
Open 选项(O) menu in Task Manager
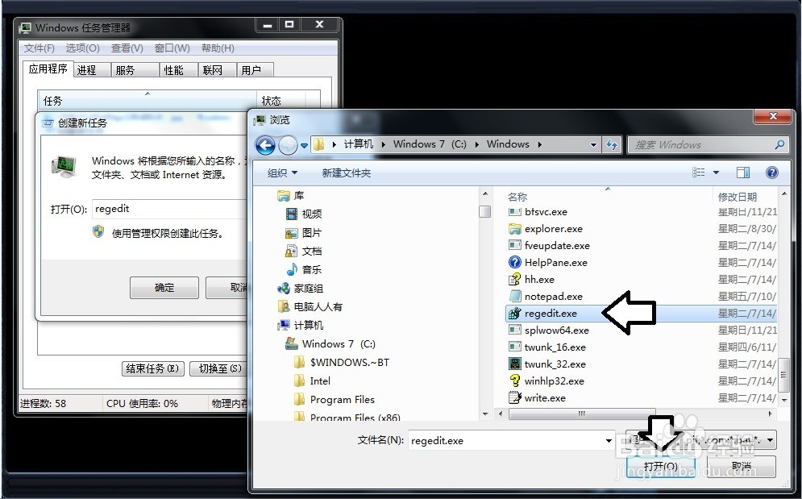82,48
